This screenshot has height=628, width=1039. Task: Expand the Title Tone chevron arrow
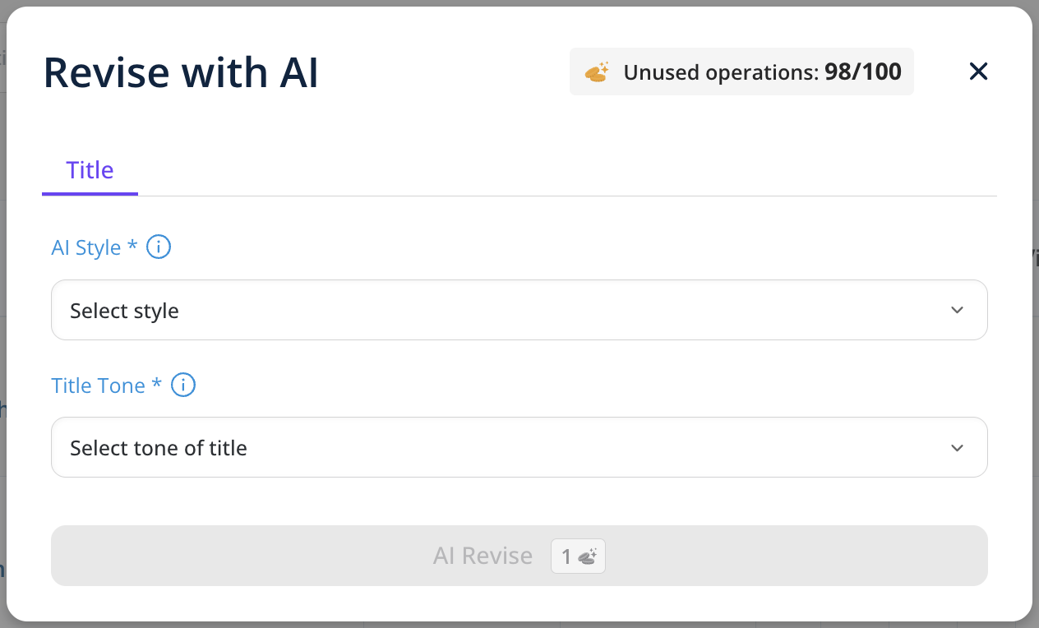point(957,448)
